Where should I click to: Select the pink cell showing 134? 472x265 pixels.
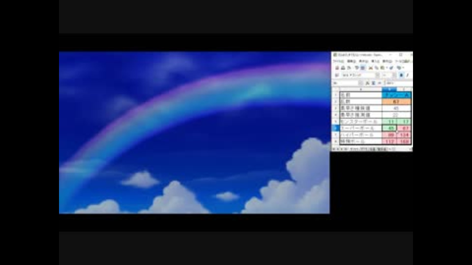coord(404,135)
